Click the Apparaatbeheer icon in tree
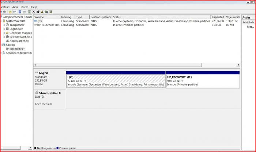This screenshot has height=152, width=256. (7, 41)
